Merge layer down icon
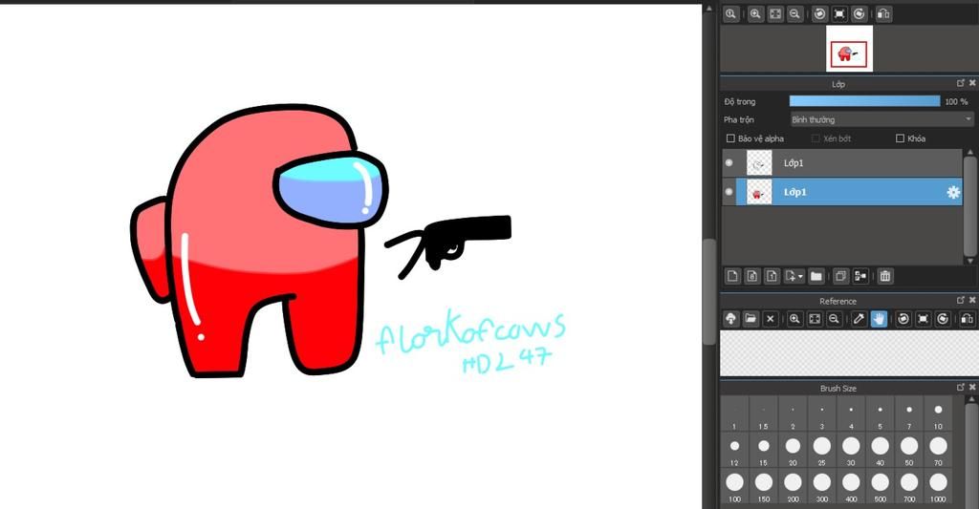The width and height of the screenshot is (979, 509). (x=860, y=276)
